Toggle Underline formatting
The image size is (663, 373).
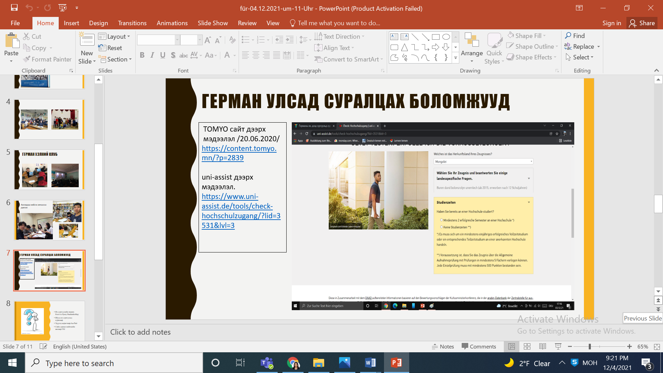tap(163, 55)
